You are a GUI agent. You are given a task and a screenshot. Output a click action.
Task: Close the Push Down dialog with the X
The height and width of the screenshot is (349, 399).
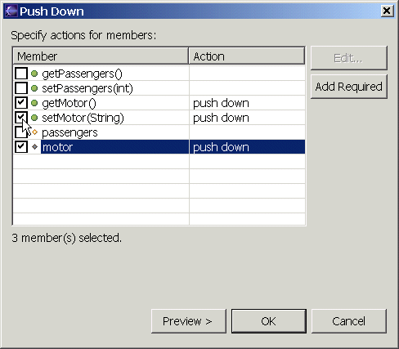[387, 11]
